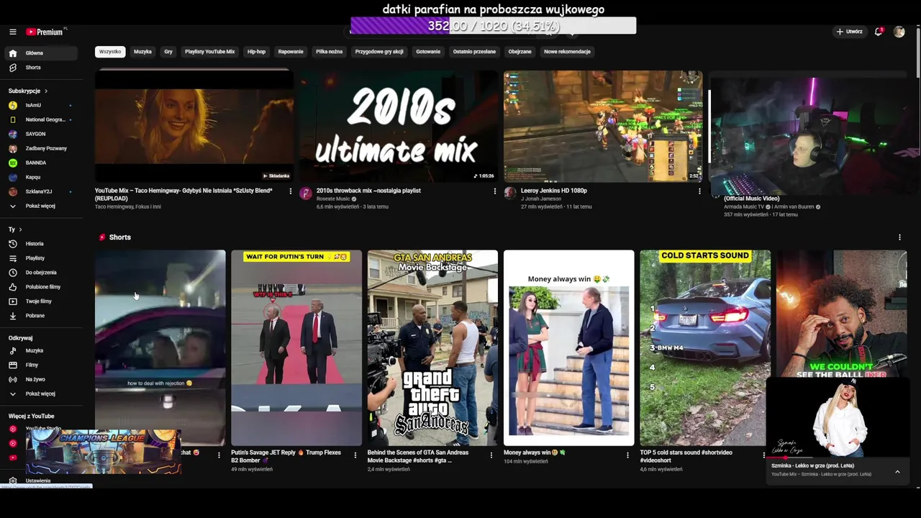Open the hamburger guide menu
This screenshot has width=921, height=518.
12,32
